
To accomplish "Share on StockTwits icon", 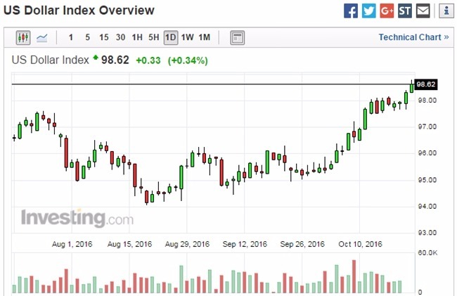I will tap(405, 11).
